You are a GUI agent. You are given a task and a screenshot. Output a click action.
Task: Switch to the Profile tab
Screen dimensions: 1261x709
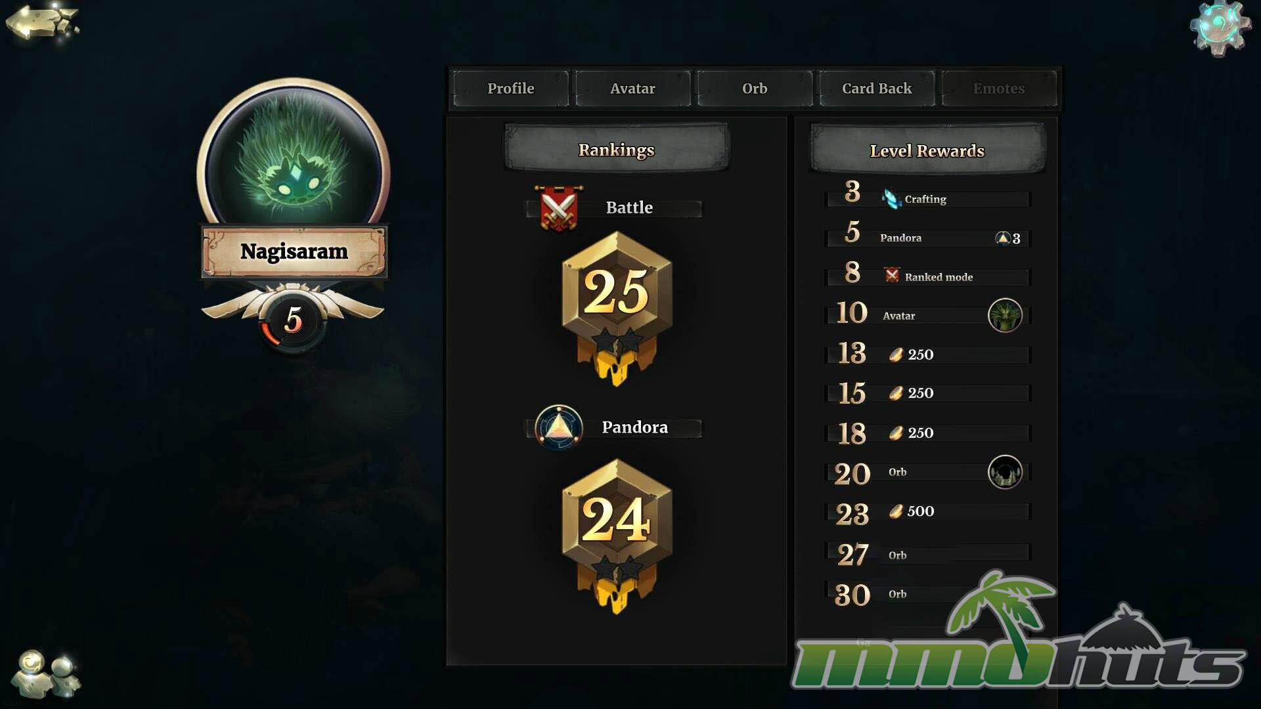coord(510,89)
